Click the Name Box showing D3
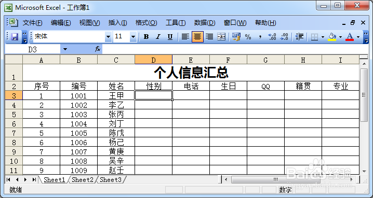The image size is (373, 198). tap(33, 49)
